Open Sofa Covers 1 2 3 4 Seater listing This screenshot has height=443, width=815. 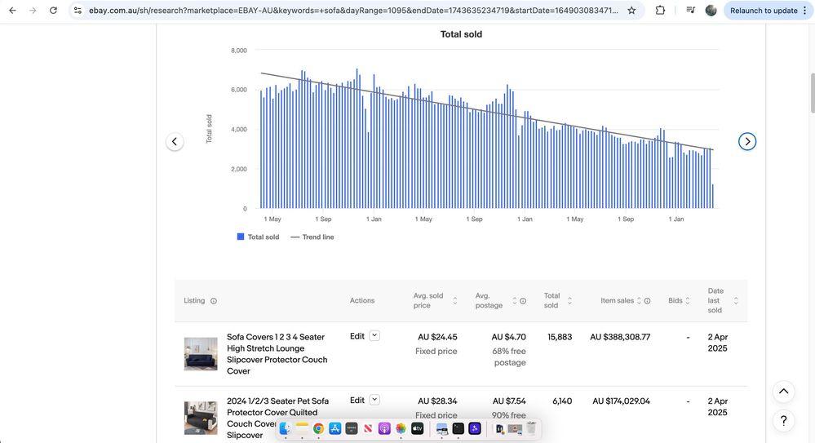277,354
